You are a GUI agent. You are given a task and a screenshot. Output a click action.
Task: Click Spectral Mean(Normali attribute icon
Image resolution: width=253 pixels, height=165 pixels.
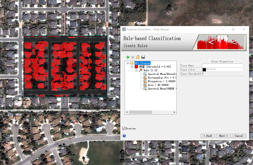[x=145, y=74]
